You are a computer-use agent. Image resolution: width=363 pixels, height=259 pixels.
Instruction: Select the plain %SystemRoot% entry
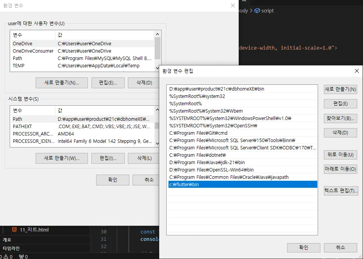(x=243, y=104)
